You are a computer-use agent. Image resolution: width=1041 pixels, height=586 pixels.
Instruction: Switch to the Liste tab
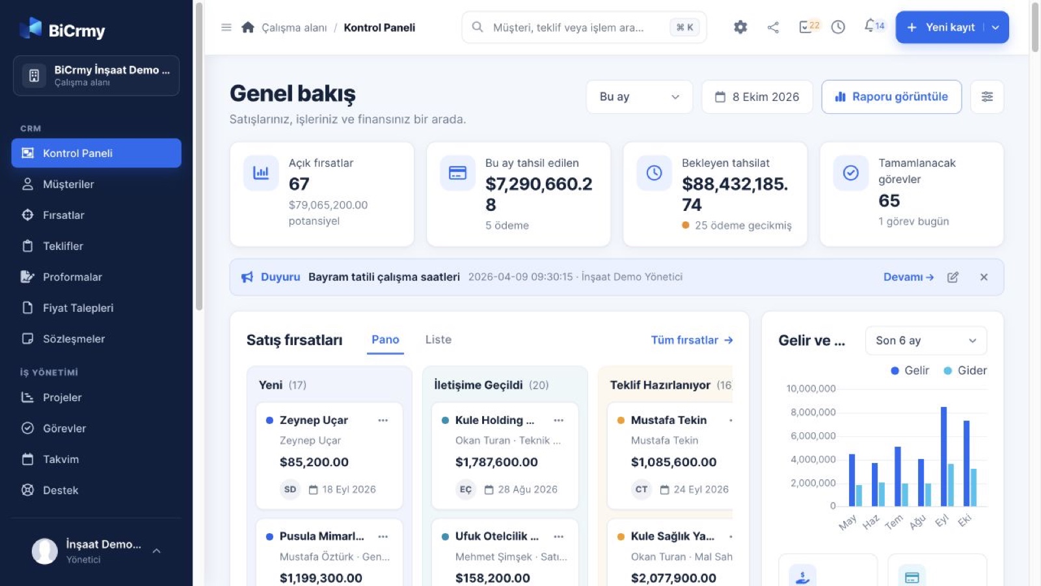[439, 340]
